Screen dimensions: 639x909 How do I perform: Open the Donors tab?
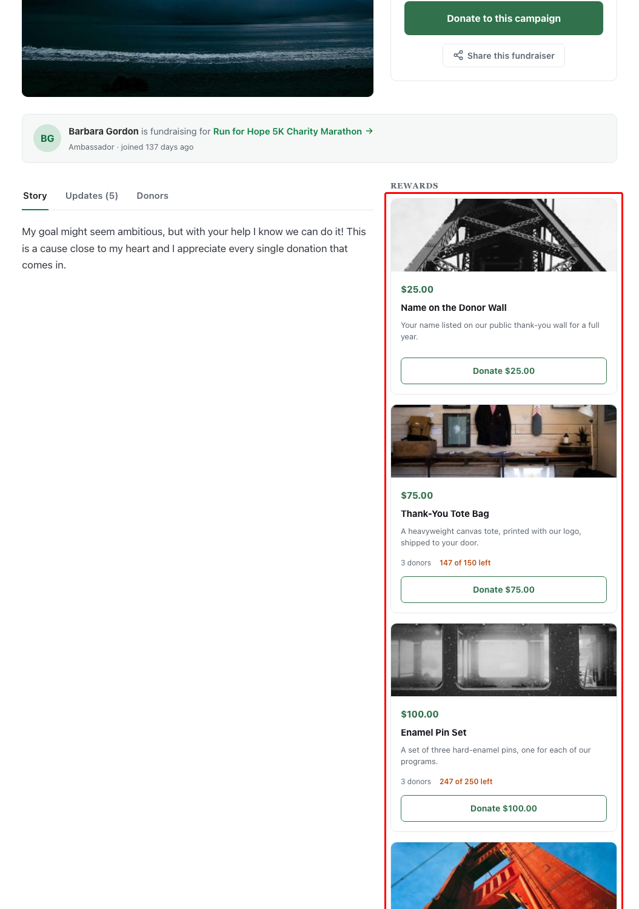point(153,196)
